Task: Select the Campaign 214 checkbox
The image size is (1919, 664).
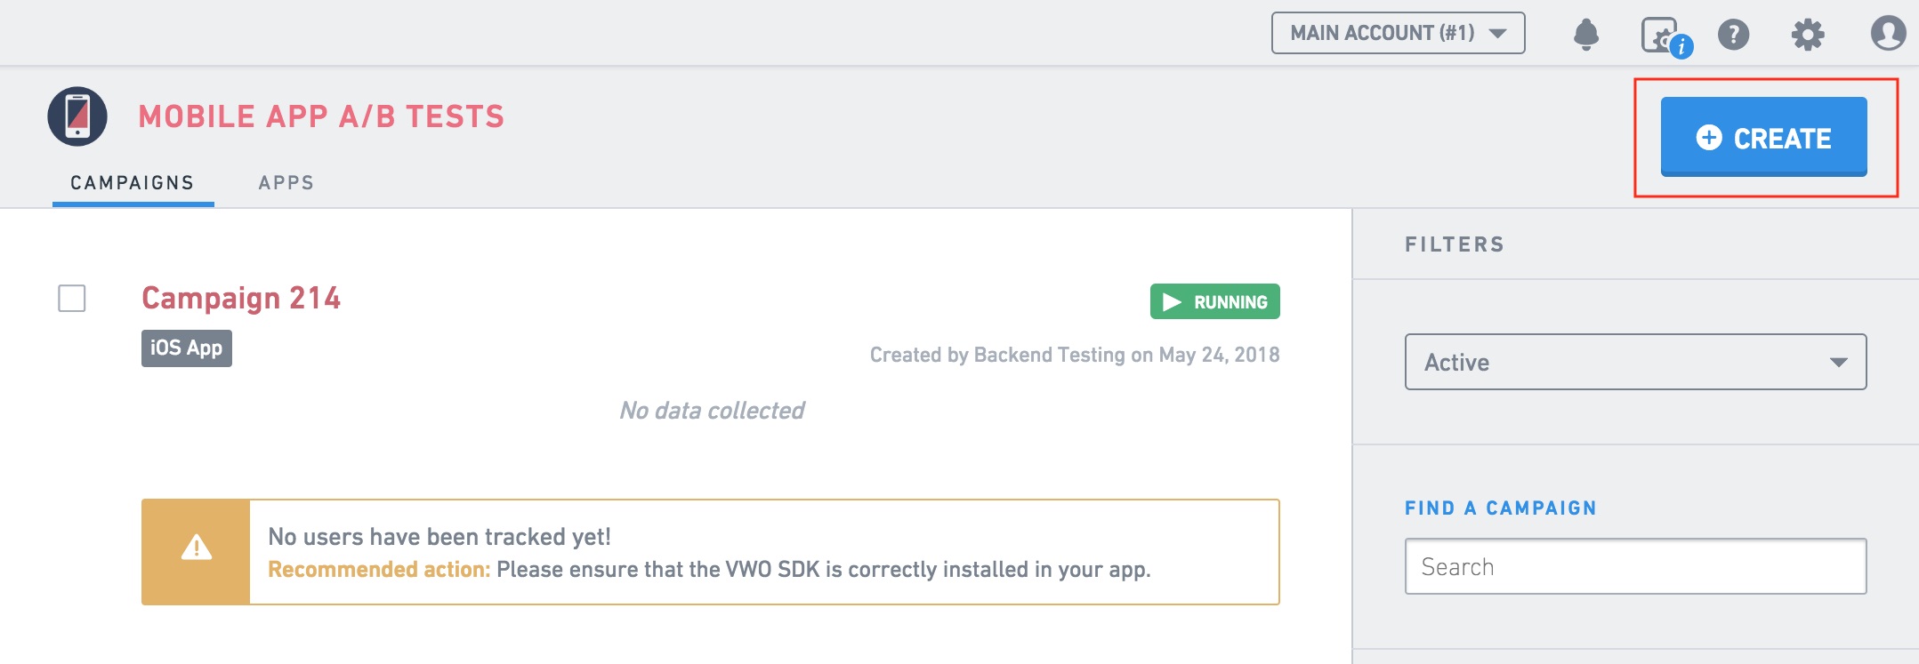Action: 72,299
